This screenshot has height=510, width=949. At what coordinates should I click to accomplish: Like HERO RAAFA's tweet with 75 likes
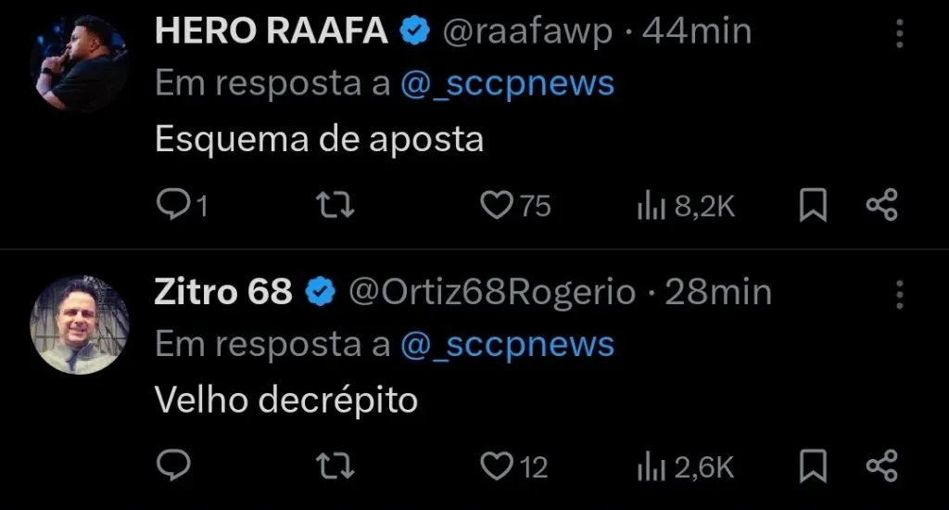click(497, 206)
